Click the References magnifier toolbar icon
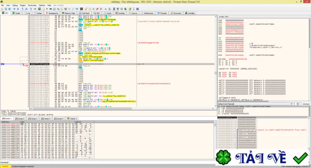 pos(73,9)
